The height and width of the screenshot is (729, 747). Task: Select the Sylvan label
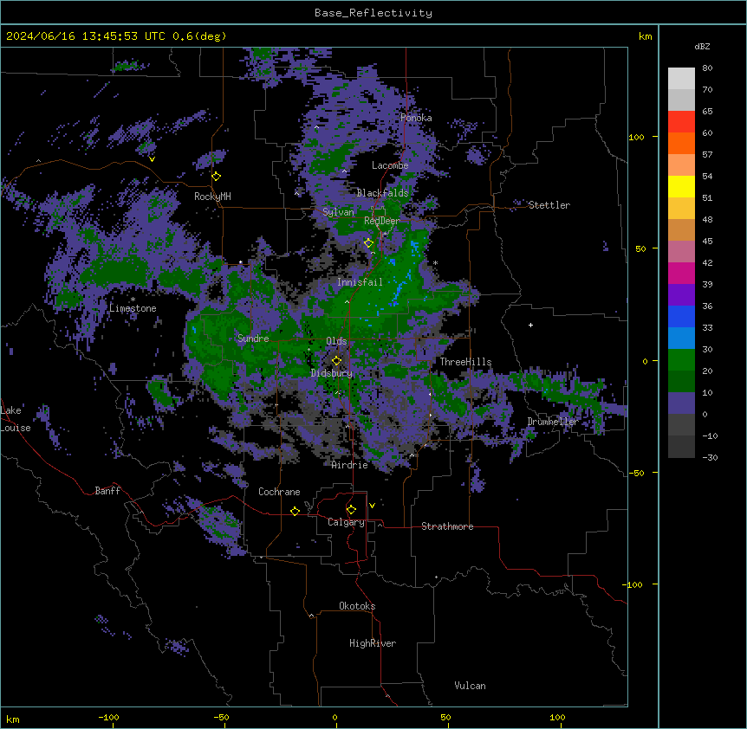point(338,212)
